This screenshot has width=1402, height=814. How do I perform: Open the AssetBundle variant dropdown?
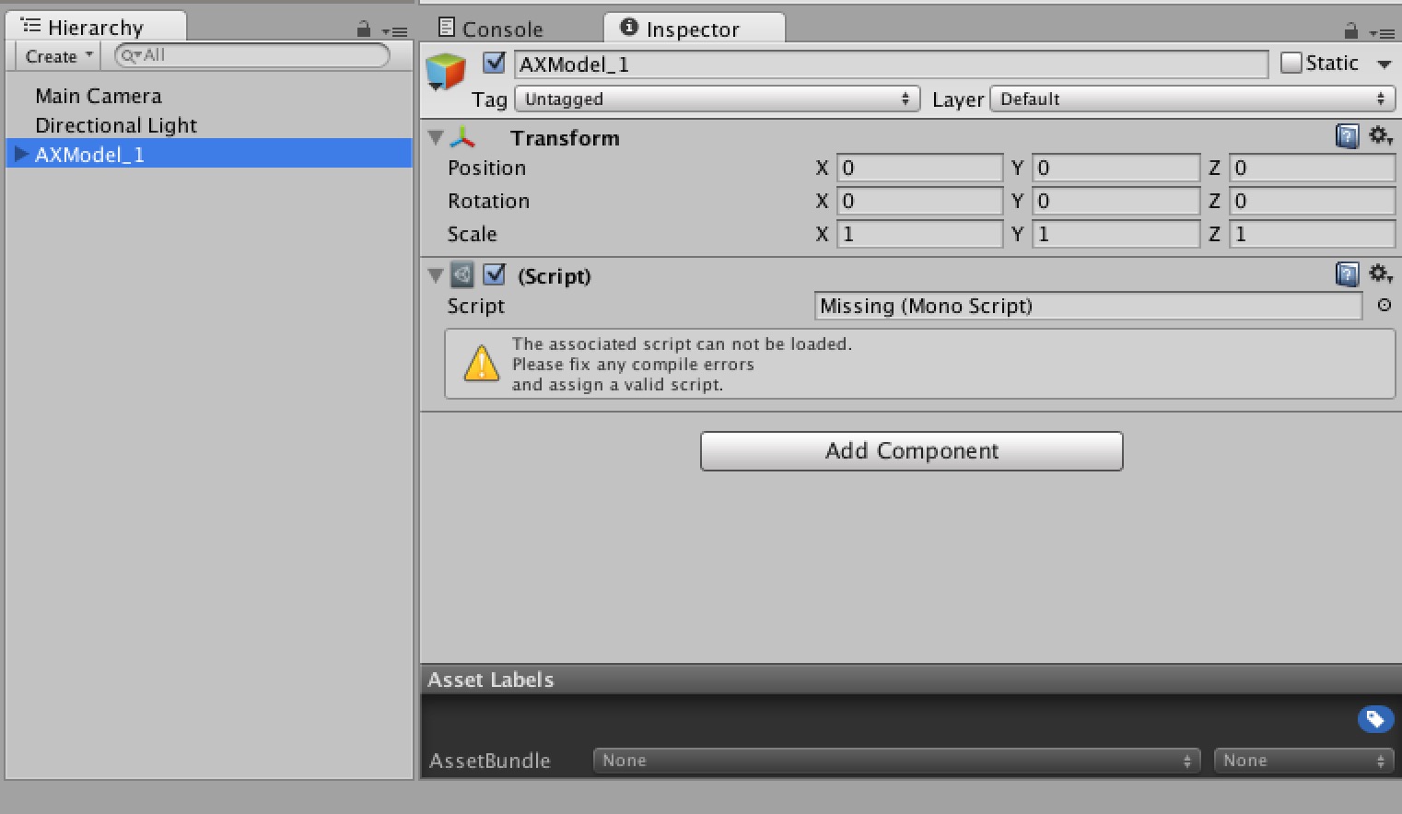pos(1303,761)
